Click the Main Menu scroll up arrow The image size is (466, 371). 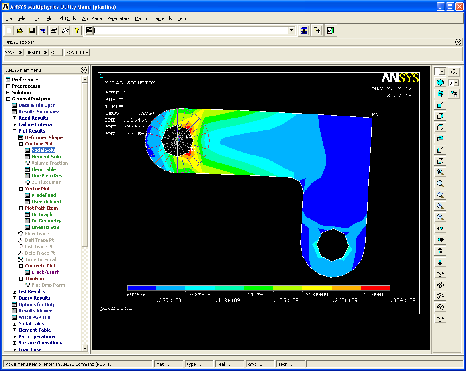85,79
